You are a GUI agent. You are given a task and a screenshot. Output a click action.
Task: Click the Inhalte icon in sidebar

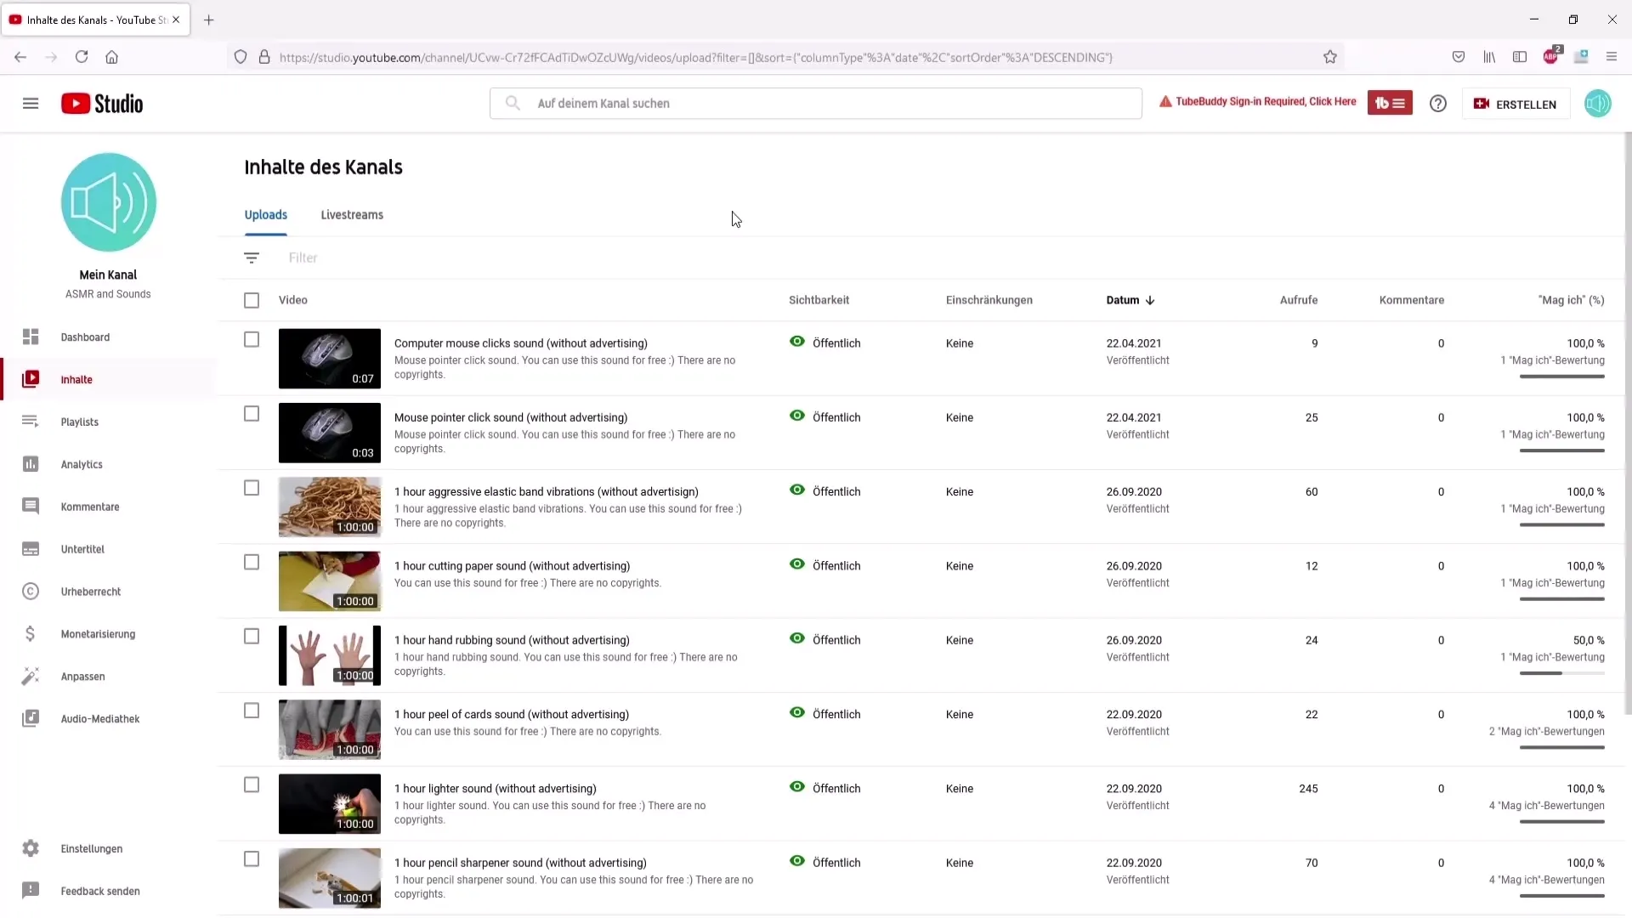pos(31,379)
